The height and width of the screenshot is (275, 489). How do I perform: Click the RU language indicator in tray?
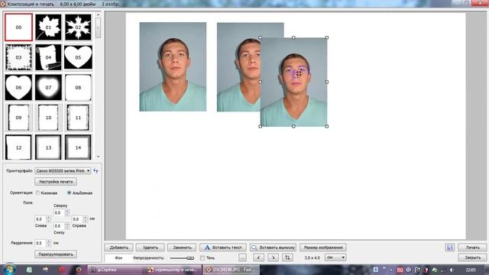(x=400, y=270)
